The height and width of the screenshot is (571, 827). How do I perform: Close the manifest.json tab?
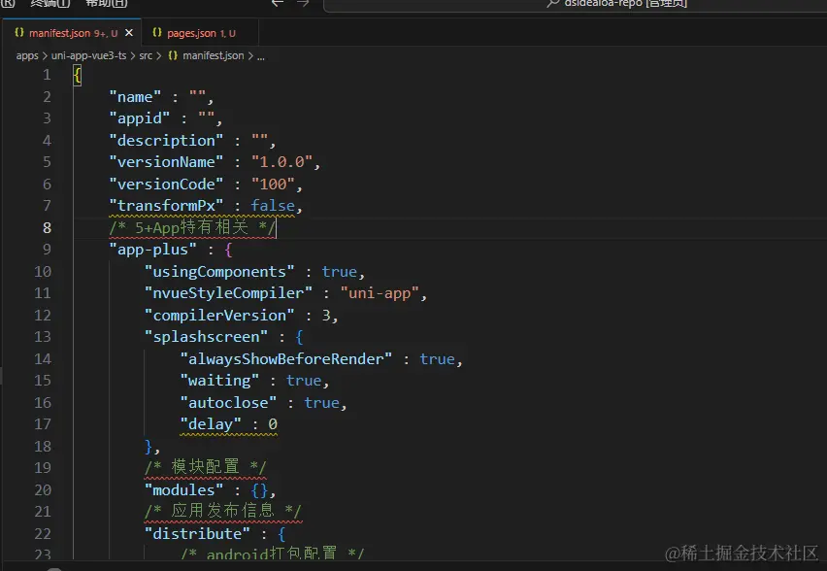[129, 33]
